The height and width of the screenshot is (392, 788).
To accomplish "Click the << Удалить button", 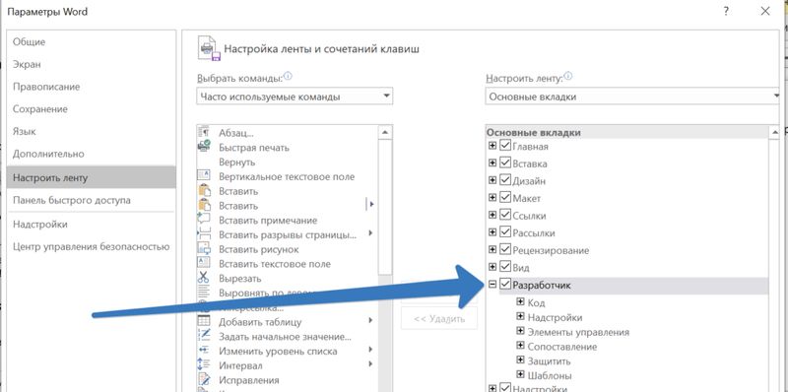I will [x=438, y=319].
